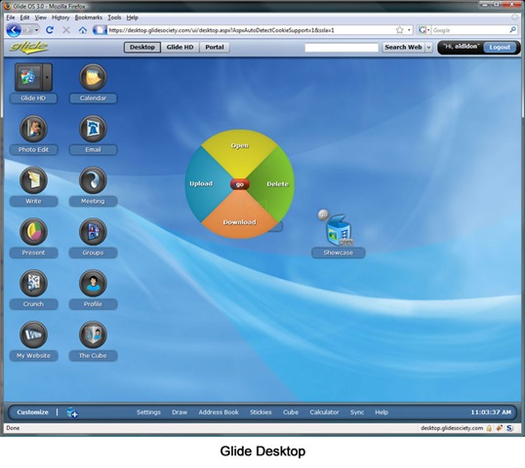Click the browser Stop button

coord(66,30)
